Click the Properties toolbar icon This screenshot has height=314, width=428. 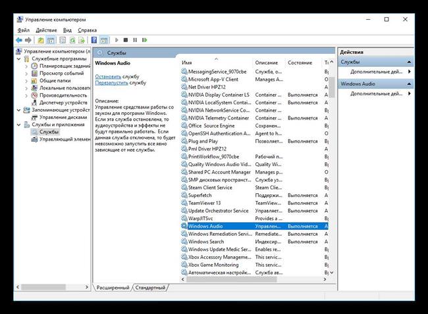pyautogui.click(x=63, y=40)
